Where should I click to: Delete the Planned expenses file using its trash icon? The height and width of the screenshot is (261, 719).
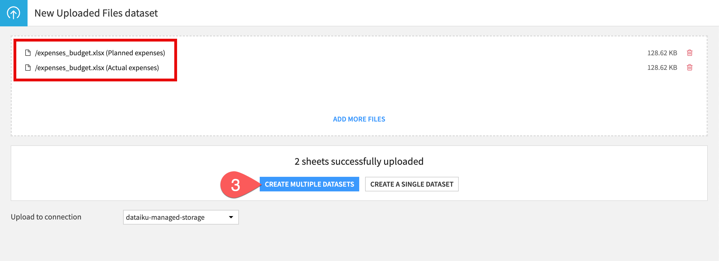pyautogui.click(x=689, y=52)
